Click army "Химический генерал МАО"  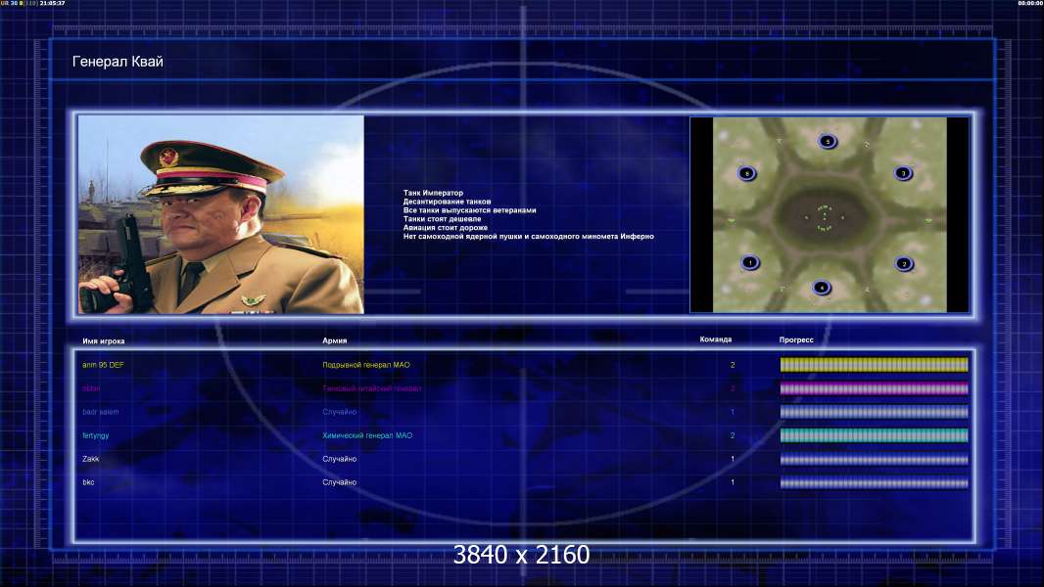[367, 435]
